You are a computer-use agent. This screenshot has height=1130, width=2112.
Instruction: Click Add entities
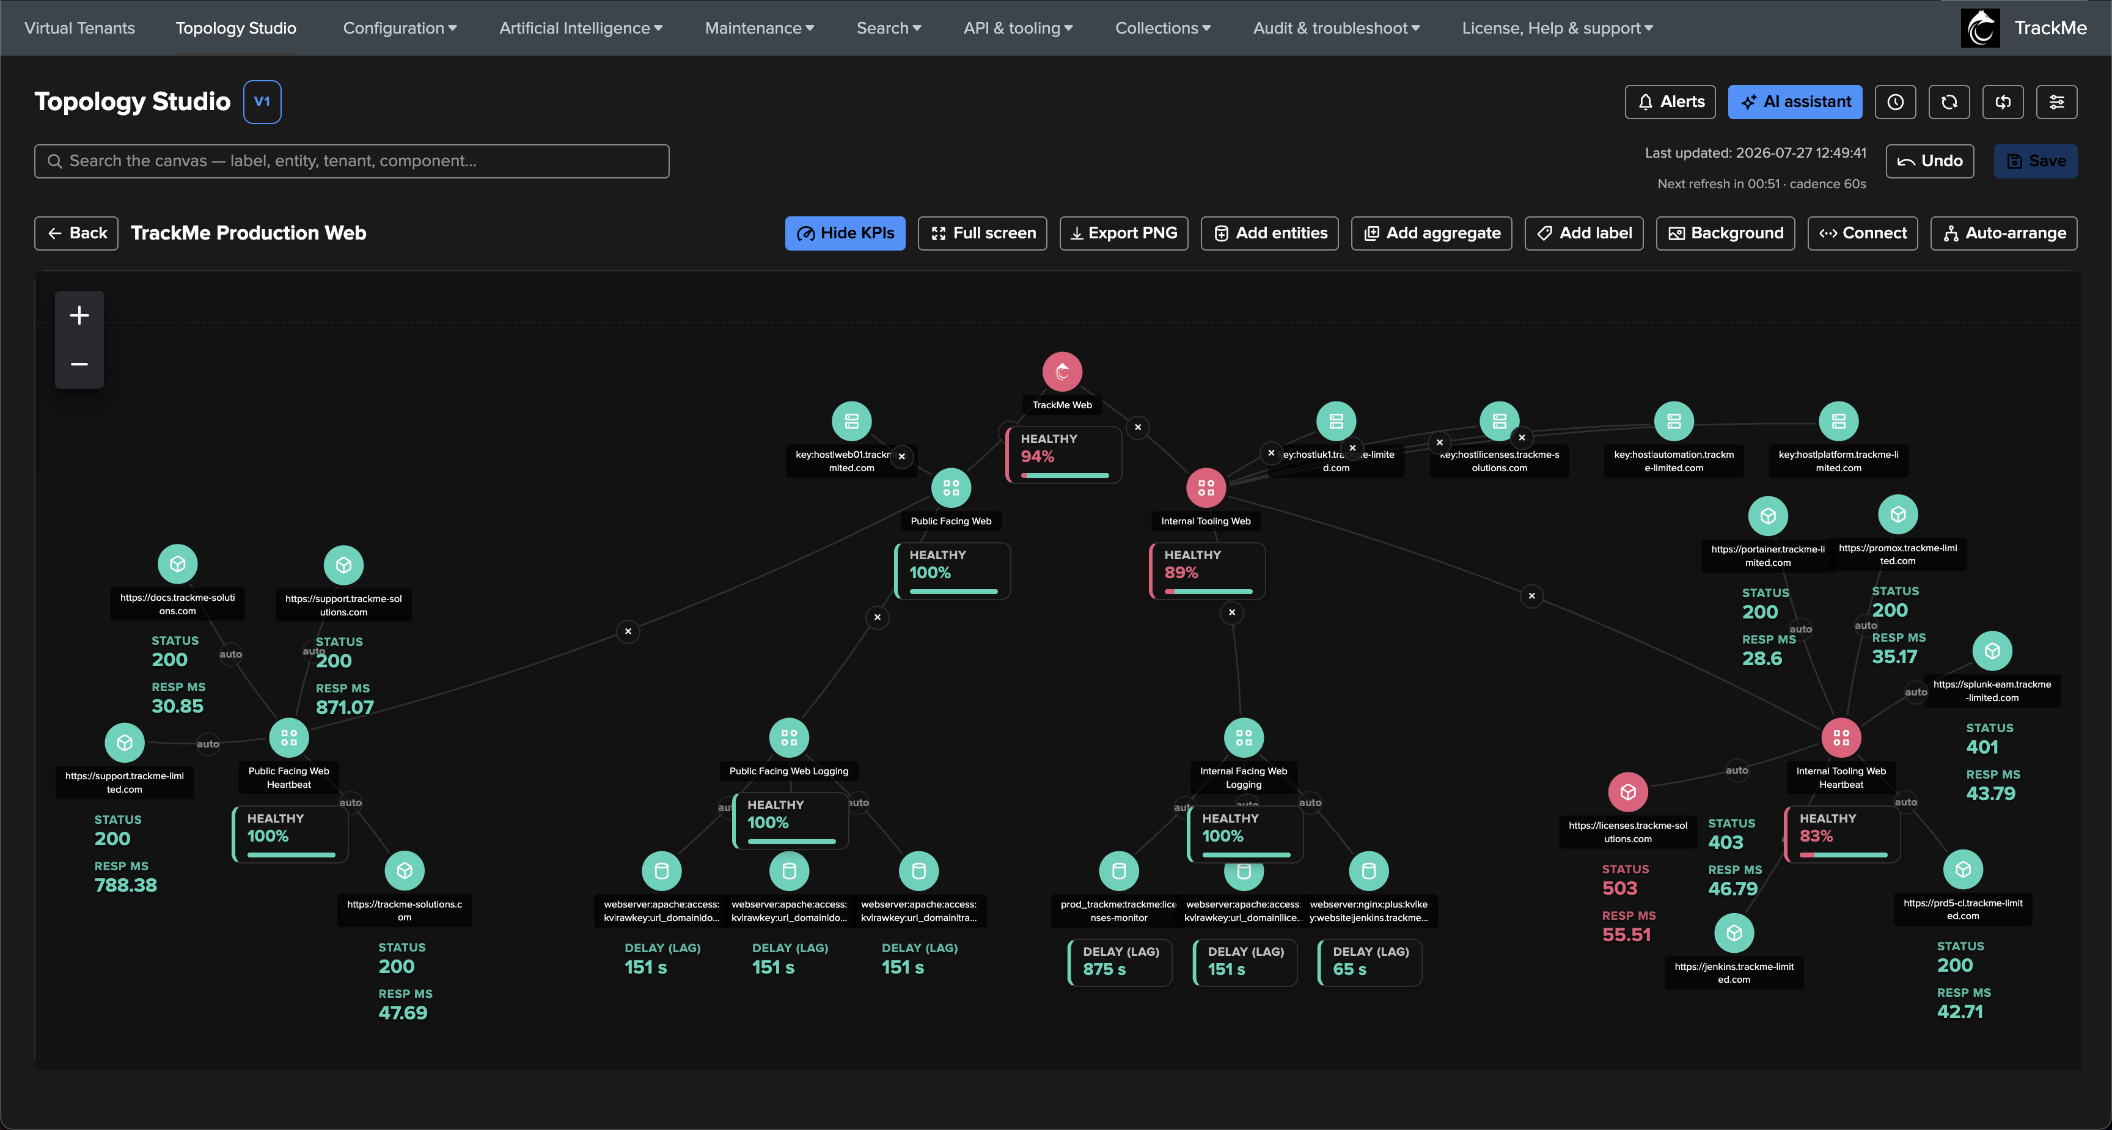coord(1269,233)
